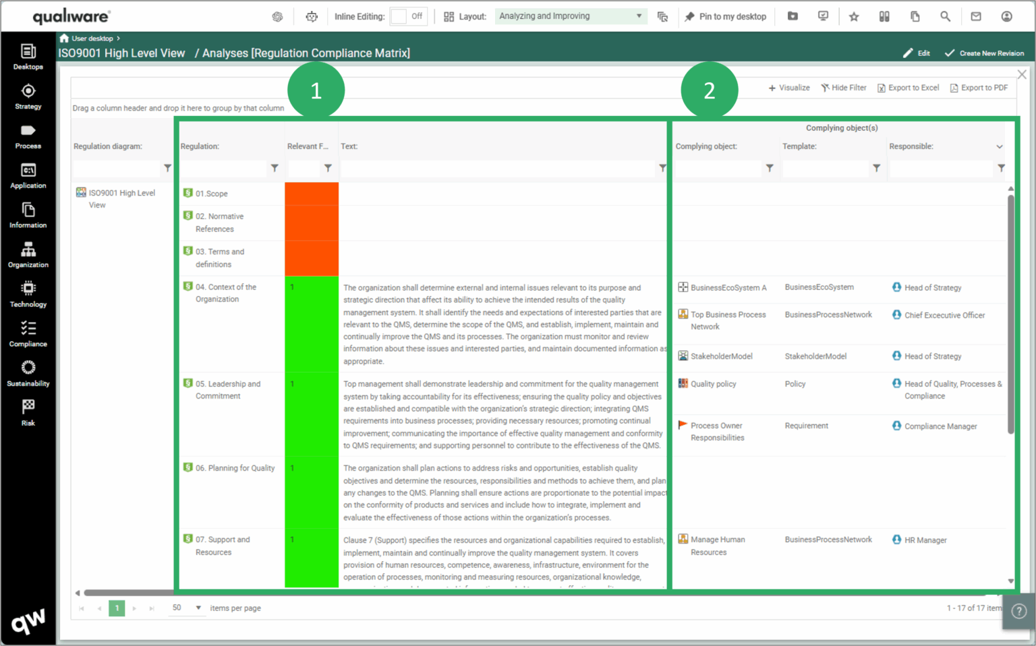This screenshot has height=646, width=1036.
Task: Click the search magnifier icon in top bar
Action: click(945, 16)
